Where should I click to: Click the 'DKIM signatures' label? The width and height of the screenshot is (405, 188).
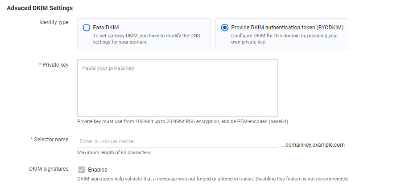point(49,169)
